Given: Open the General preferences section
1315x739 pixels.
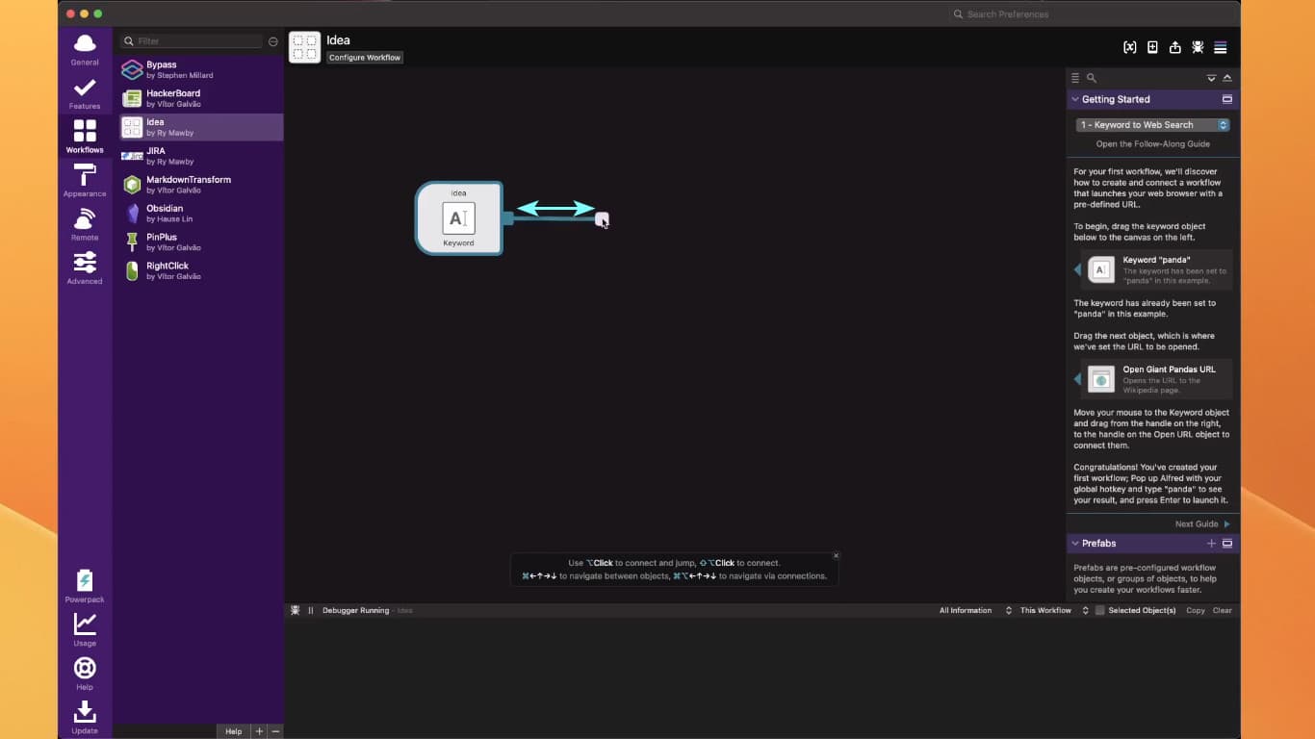Looking at the screenshot, I should coord(85,49).
